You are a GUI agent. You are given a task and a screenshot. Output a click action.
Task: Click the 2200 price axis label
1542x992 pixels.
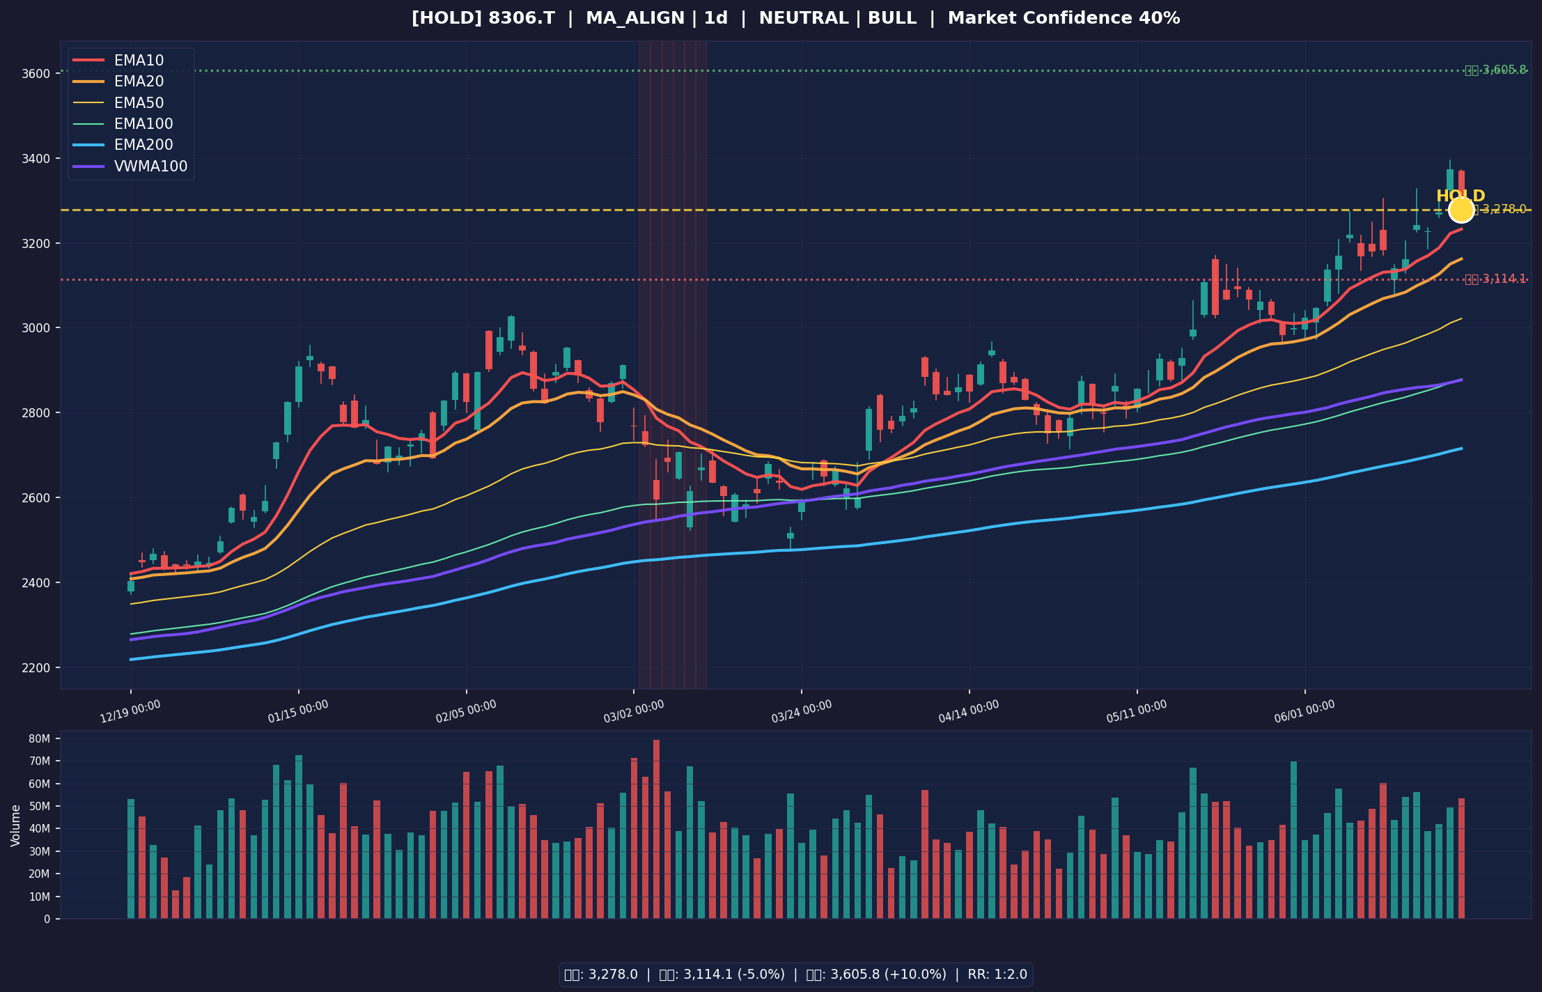[x=38, y=668]
